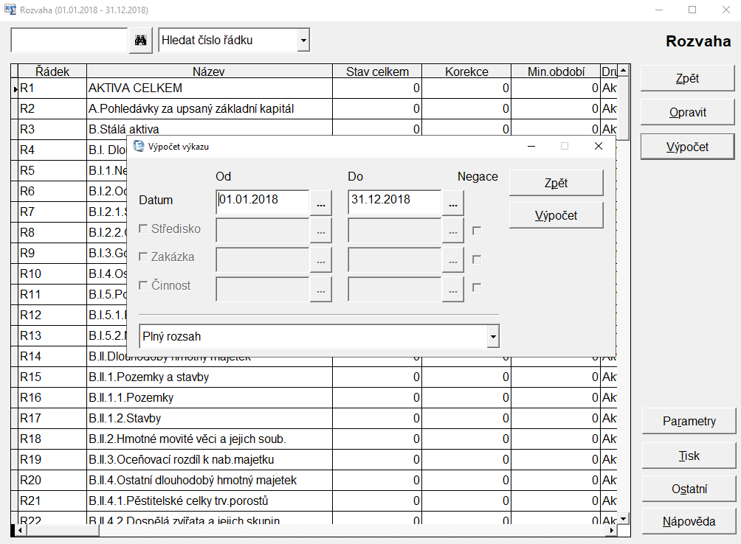Open date picker for Datum Do field

coord(453,202)
